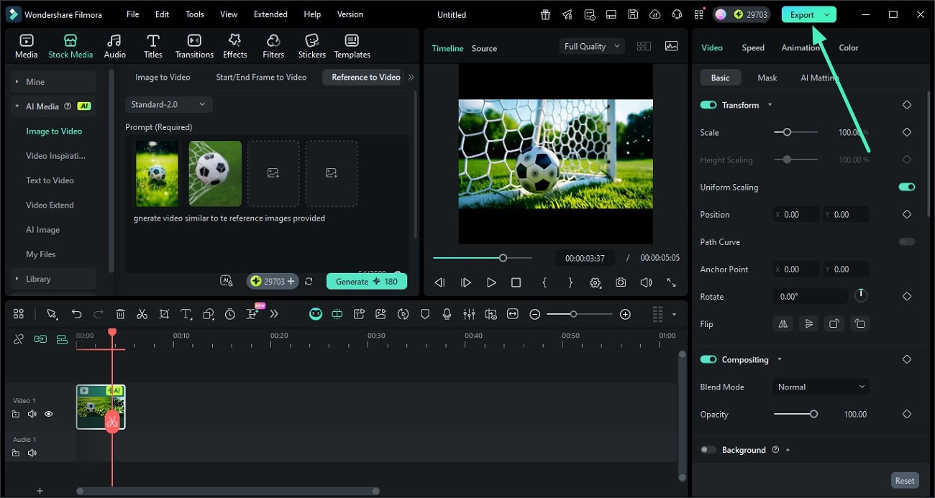This screenshot has height=498, width=935.
Task: Open the Transitions panel
Action: 193,45
